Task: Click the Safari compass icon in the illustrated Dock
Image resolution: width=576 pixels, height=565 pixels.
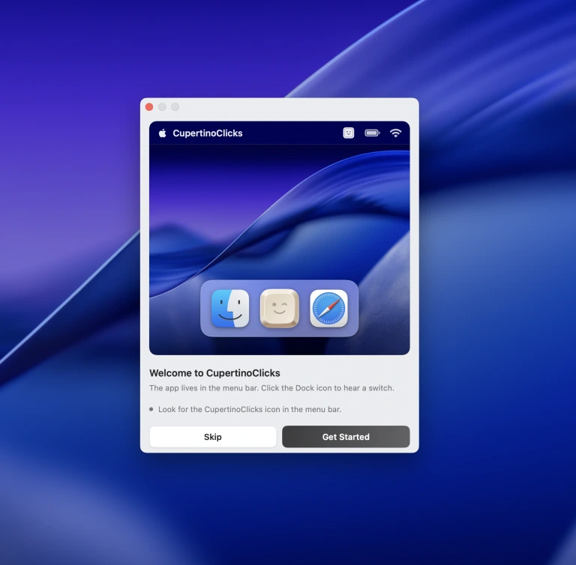Action: [x=328, y=309]
